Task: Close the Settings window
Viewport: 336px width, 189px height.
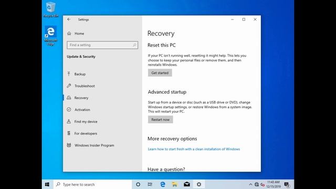Action: [255, 19]
